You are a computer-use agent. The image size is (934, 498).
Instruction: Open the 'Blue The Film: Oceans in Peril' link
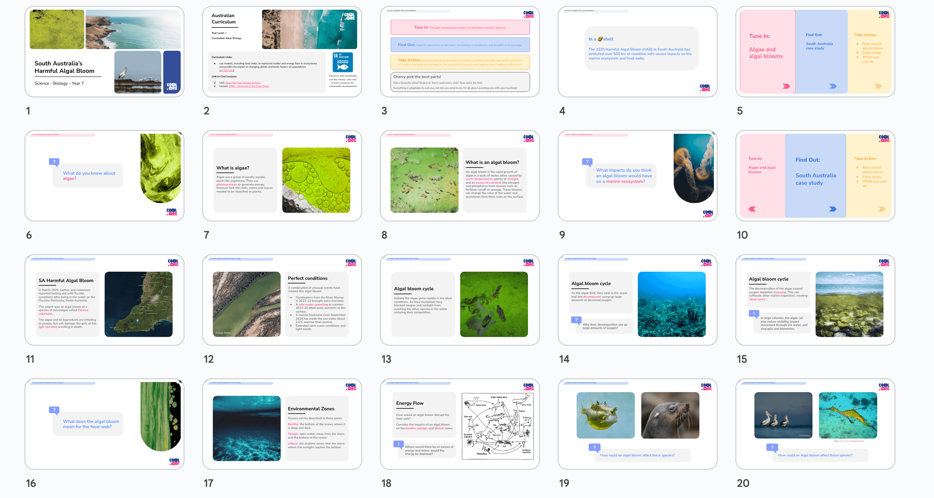tap(242, 83)
